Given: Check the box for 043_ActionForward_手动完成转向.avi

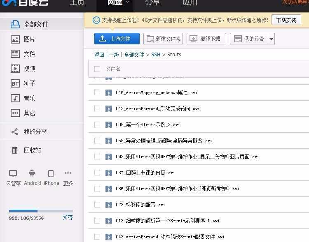Looking at the screenshot, I should [x=97, y=108].
